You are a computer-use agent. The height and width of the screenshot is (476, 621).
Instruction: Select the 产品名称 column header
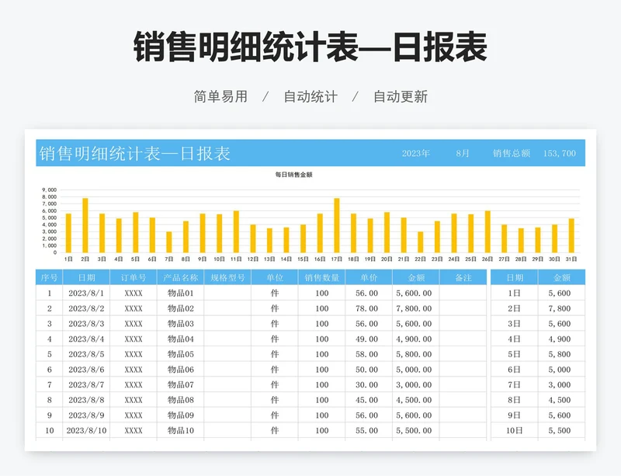tap(181, 277)
